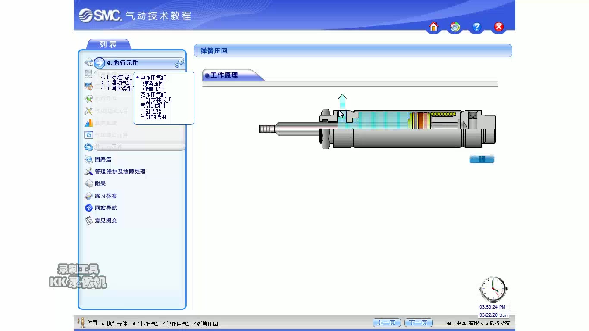Screen dimensions: 589x331
Task: Open the 附录 appendix
Action: (100, 184)
